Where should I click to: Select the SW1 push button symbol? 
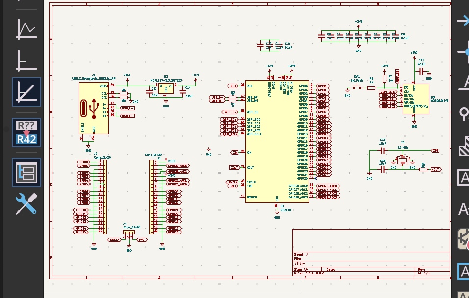click(357, 87)
